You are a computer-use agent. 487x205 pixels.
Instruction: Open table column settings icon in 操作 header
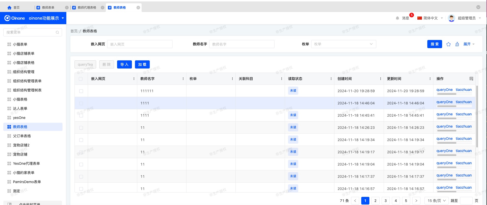(x=471, y=79)
